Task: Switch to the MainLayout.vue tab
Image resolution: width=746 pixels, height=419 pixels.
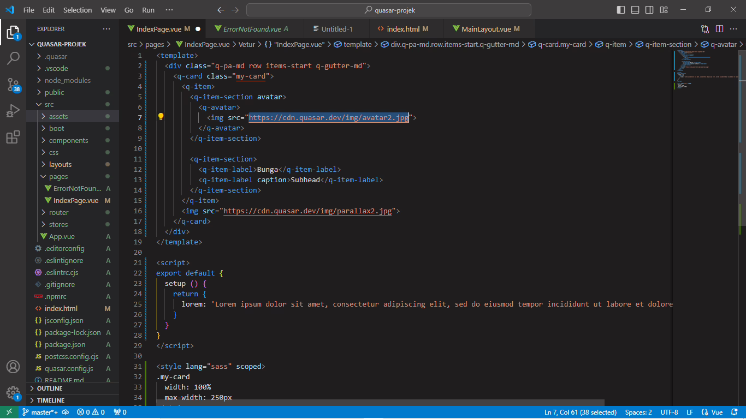Action: [x=490, y=29]
